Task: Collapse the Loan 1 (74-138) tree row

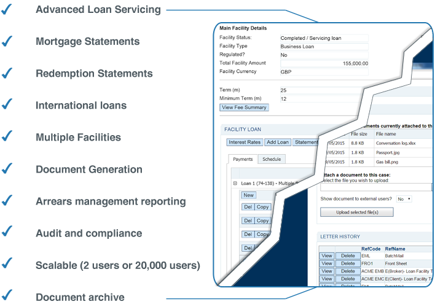Action: [235, 184]
